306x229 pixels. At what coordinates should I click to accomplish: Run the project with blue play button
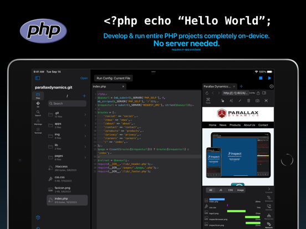[x=269, y=78]
